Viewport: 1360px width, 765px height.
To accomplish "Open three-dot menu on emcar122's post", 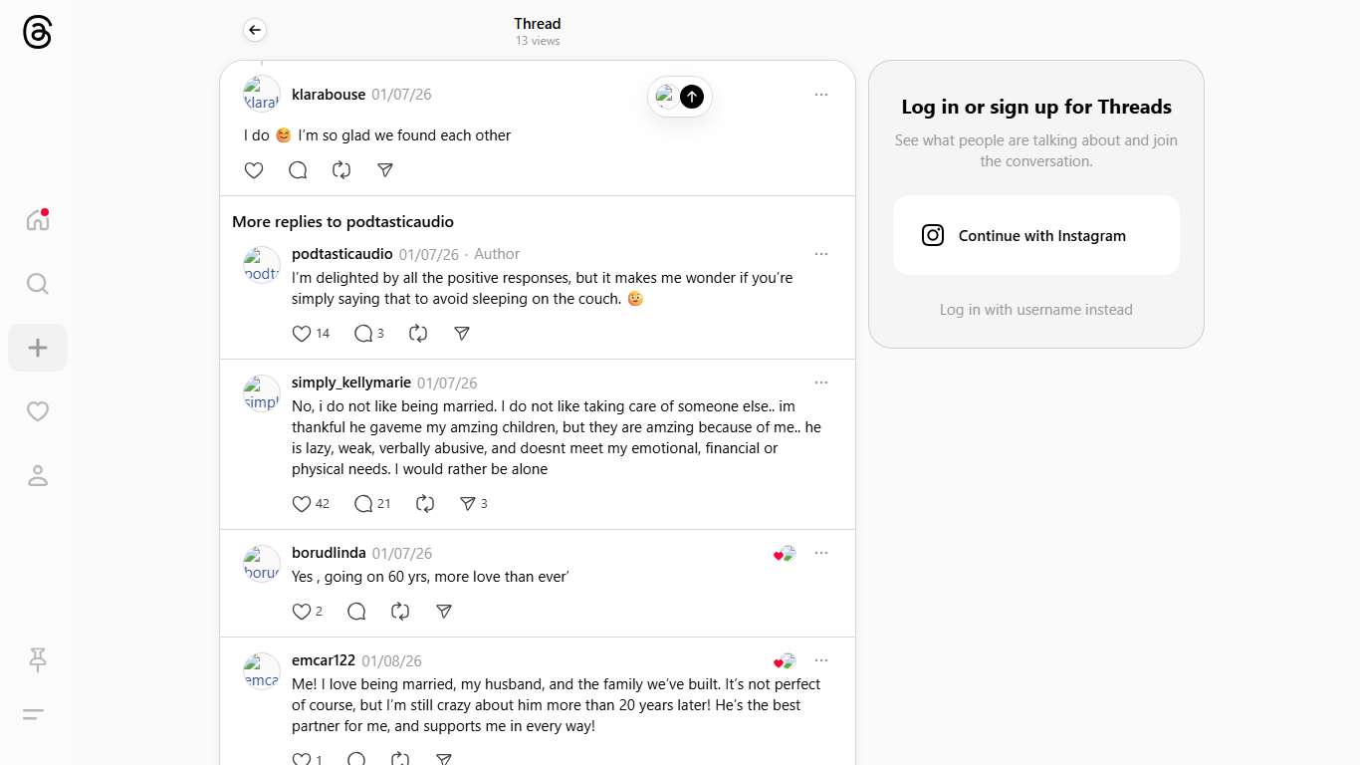I will tap(821, 660).
